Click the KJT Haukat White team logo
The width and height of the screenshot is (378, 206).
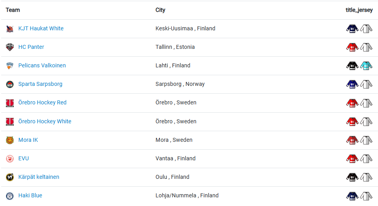tap(10, 29)
